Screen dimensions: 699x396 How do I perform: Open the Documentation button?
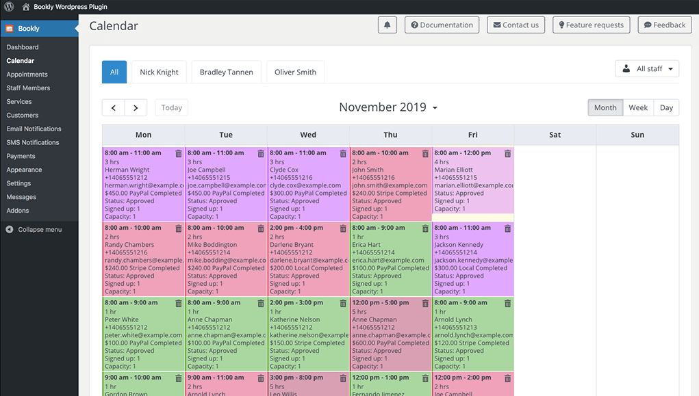442,25
